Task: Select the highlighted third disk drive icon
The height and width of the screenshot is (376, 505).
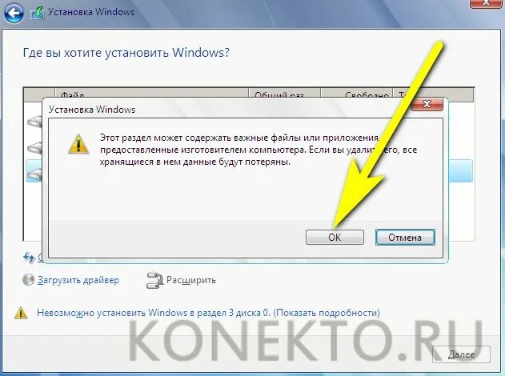Action: pos(34,174)
